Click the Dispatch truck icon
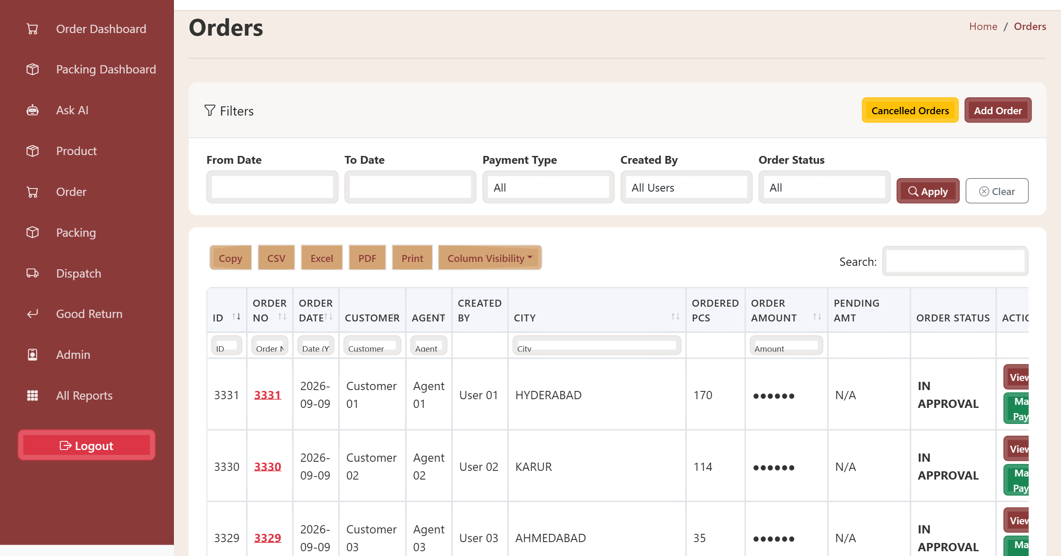Screen dimensions: 1061x556 [x=33, y=273]
